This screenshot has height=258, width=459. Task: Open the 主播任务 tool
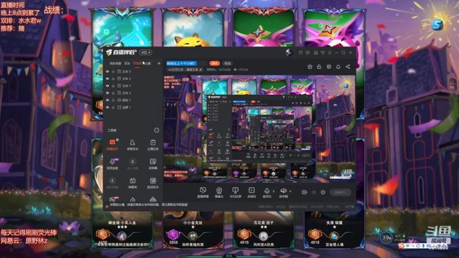point(153,145)
